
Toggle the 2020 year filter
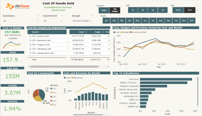point(178,10)
